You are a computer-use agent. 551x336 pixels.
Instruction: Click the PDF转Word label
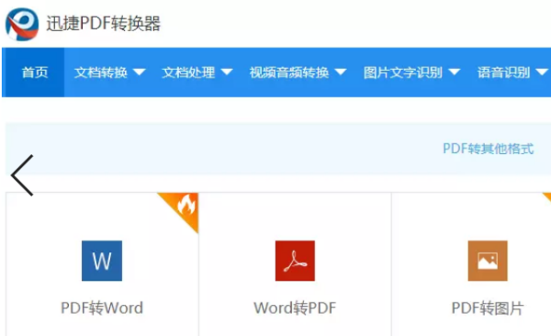[x=102, y=308]
